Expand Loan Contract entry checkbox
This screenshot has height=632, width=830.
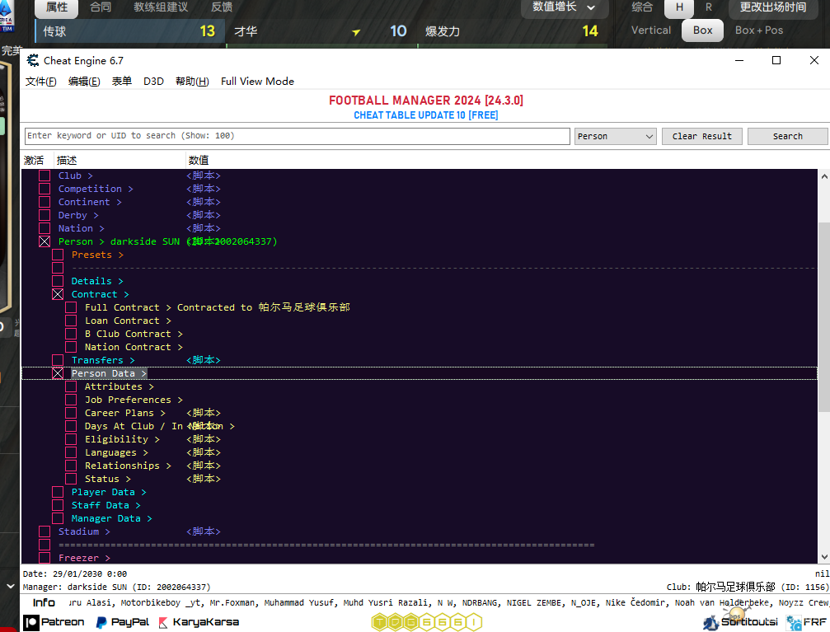click(x=71, y=321)
